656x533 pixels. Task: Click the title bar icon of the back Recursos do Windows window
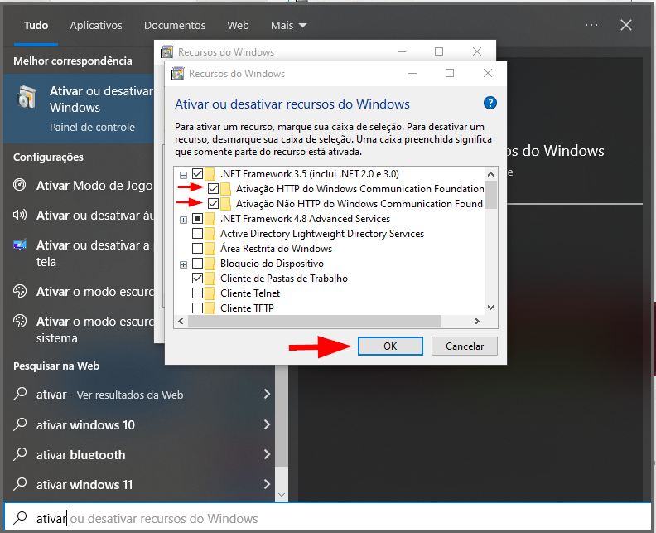click(x=167, y=51)
